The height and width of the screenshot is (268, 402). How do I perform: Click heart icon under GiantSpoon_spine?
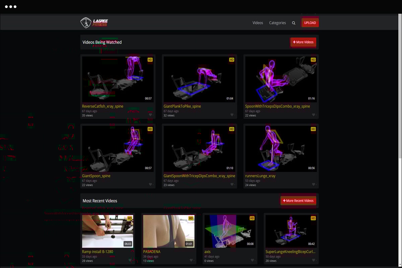coord(150,185)
